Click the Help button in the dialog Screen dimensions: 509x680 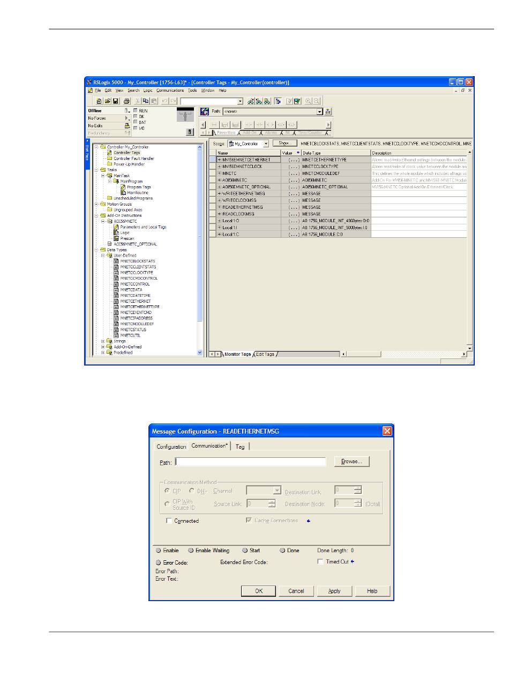click(372, 591)
